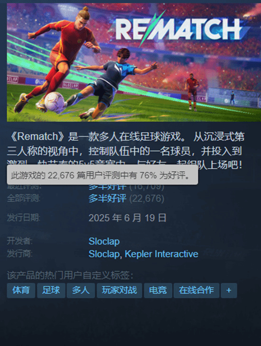Click the game description text

point(126,151)
